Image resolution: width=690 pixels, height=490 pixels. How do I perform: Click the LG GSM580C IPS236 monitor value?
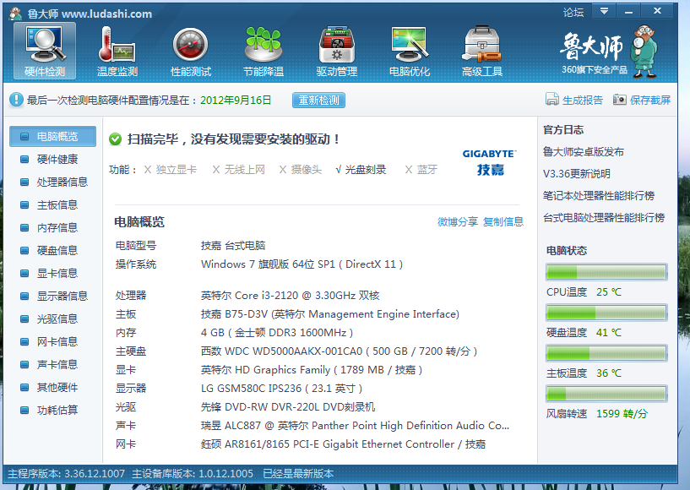[x=281, y=389]
